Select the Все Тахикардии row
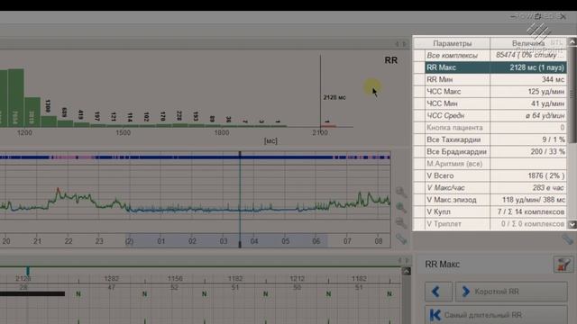The height and width of the screenshot is (324, 577). 495,139
